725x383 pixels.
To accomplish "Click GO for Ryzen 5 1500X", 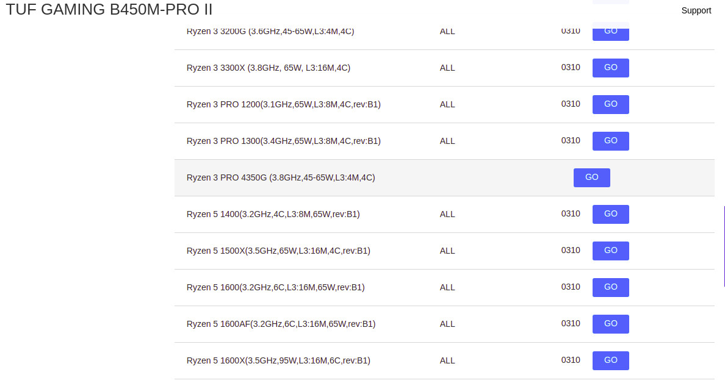I will point(610,251).
